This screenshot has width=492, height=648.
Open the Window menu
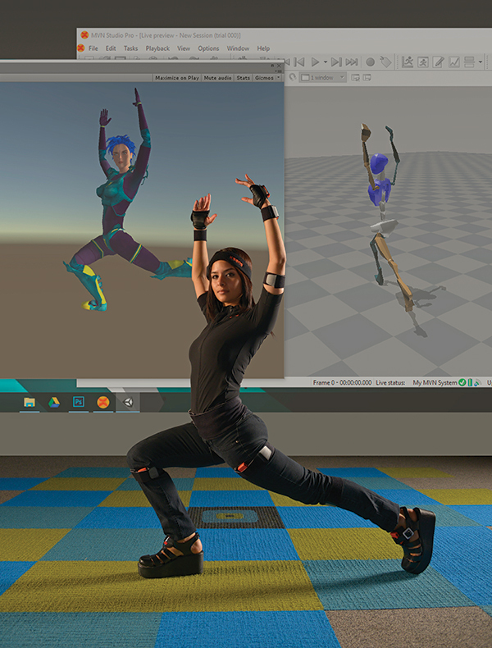[x=239, y=48]
